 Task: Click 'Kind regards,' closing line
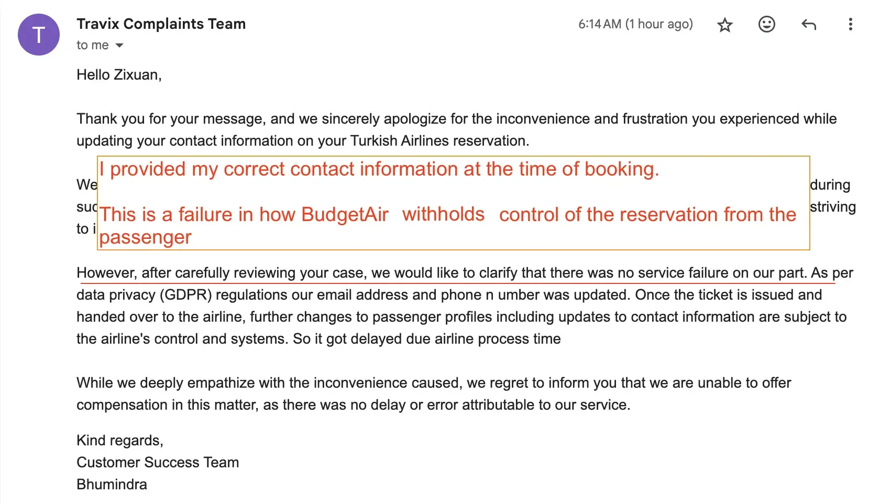(119, 441)
